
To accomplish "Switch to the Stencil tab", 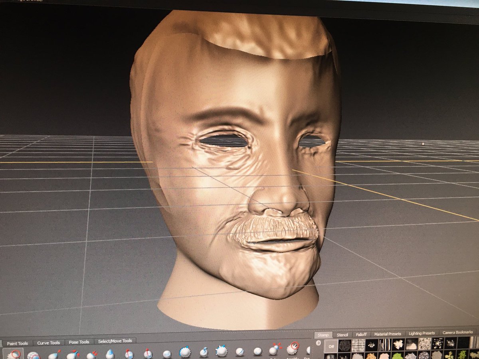I will click(x=342, y=335).
